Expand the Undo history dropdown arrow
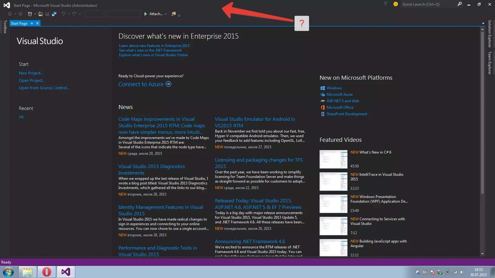The width and height of the screenshot is (495, 278). (x=69, y=14)
